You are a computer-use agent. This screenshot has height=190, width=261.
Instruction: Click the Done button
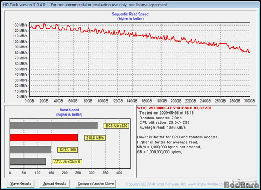click(x=244, y=184)
